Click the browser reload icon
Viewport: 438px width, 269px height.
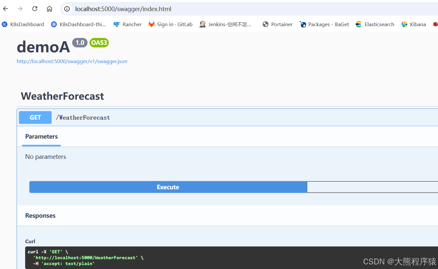click(35, 9)
